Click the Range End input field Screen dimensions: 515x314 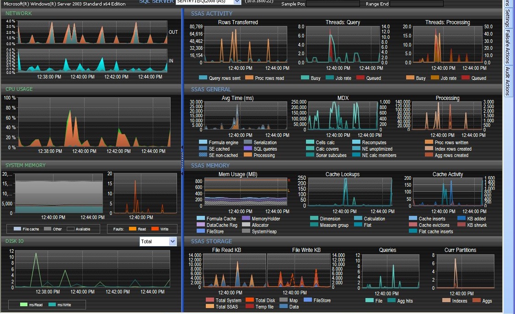417,4
